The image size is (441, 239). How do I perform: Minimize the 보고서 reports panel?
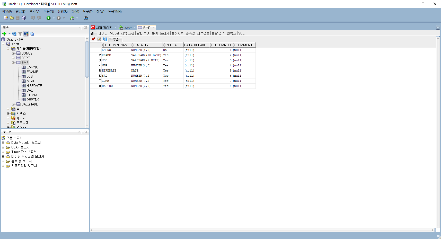click(85, 132)
